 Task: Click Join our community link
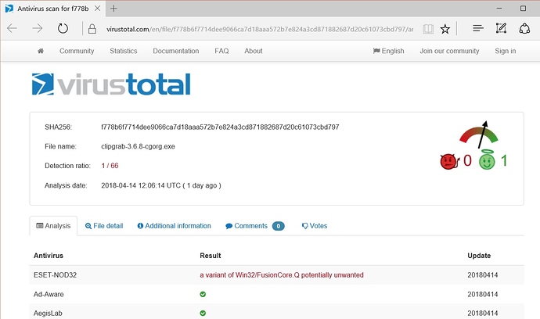click(x=449, y=51)
